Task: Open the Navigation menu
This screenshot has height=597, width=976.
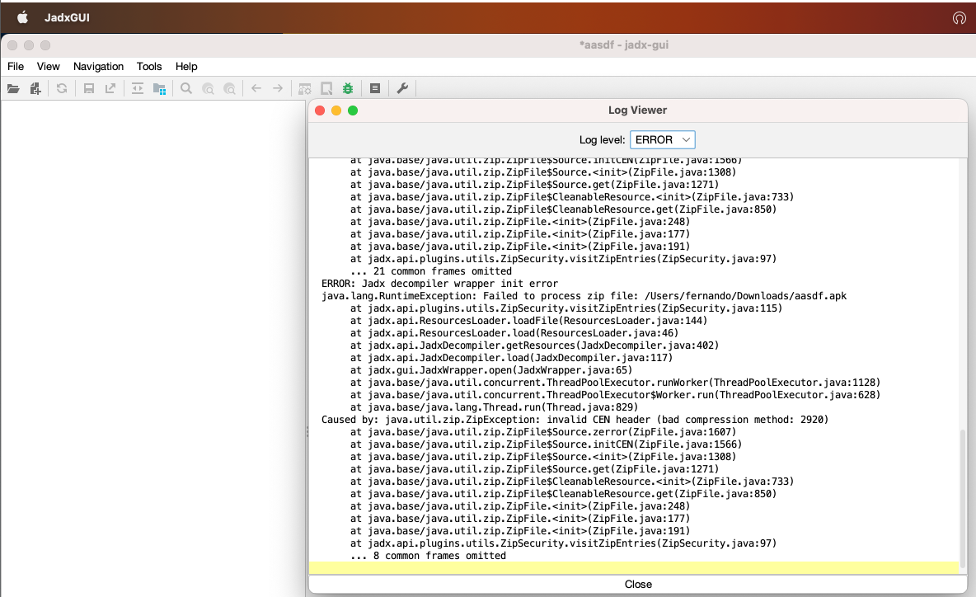Action: pyautogui.click(x=98, y=66)
